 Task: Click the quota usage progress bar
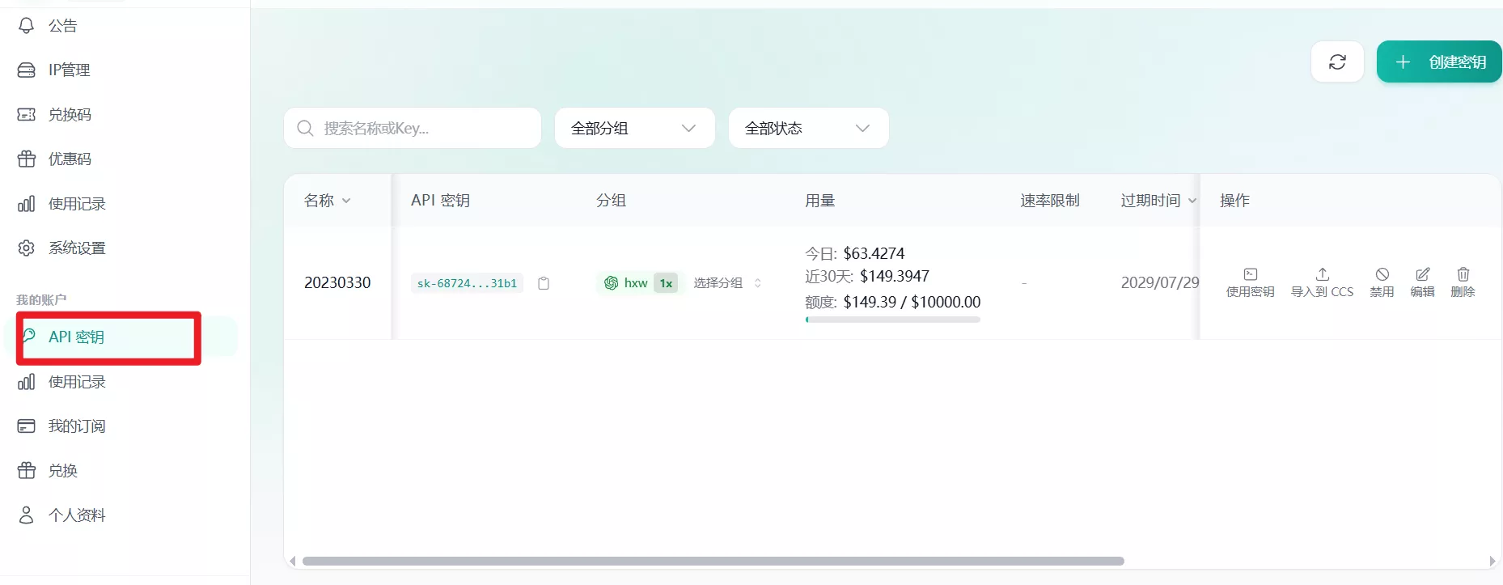point(893,320)
